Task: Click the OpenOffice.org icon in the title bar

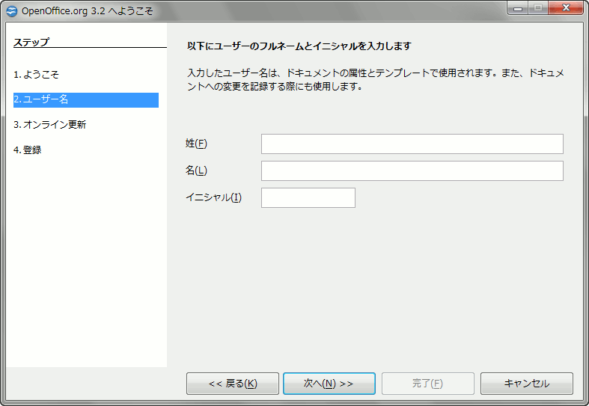Action: coord(11,10)
